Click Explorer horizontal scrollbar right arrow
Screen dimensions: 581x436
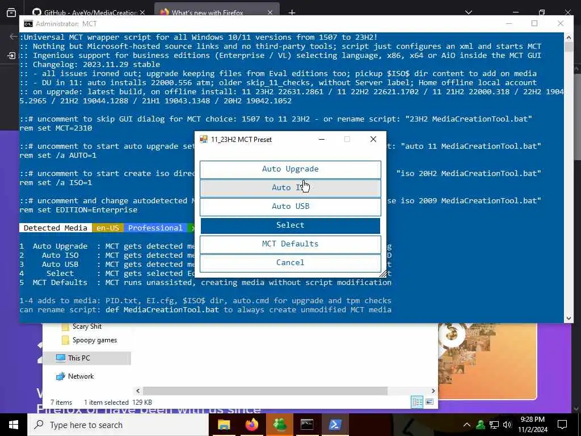click(x=433, y=391)
